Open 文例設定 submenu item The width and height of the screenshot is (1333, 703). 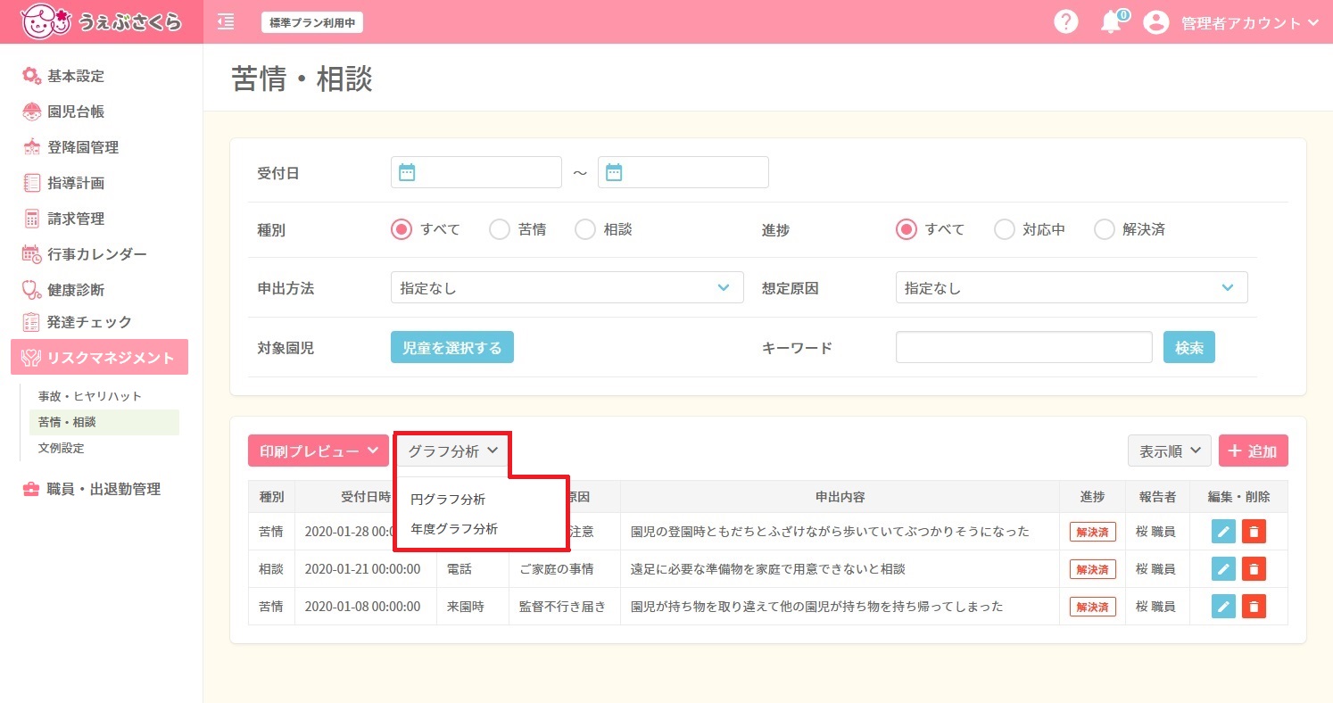(61, 448)
